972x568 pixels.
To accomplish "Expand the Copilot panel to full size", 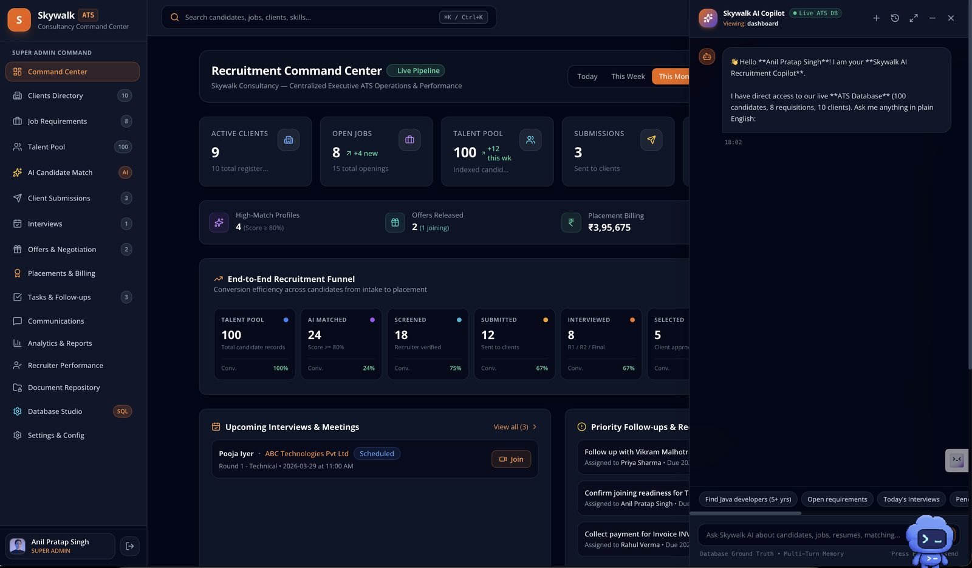I will [x=914, y=18].
